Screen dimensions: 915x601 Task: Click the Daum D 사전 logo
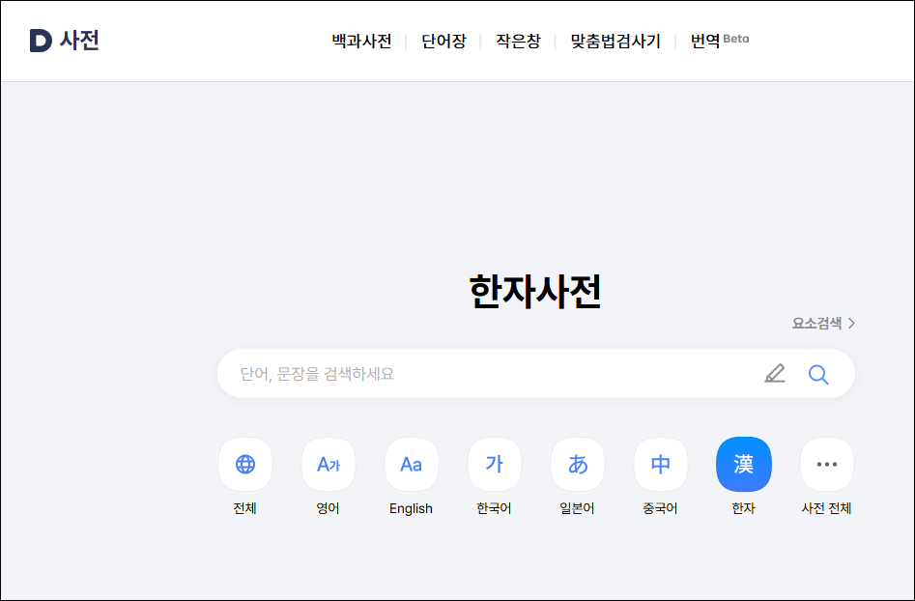pos(64,41)
